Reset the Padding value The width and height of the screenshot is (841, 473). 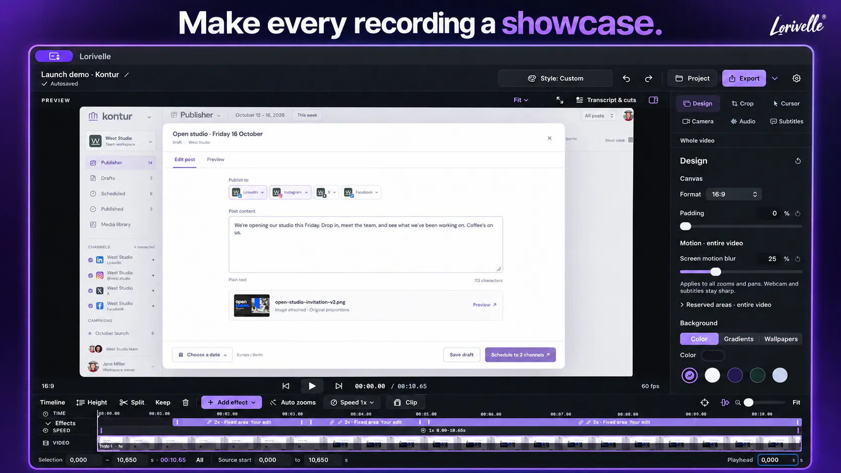click(798, 213)
